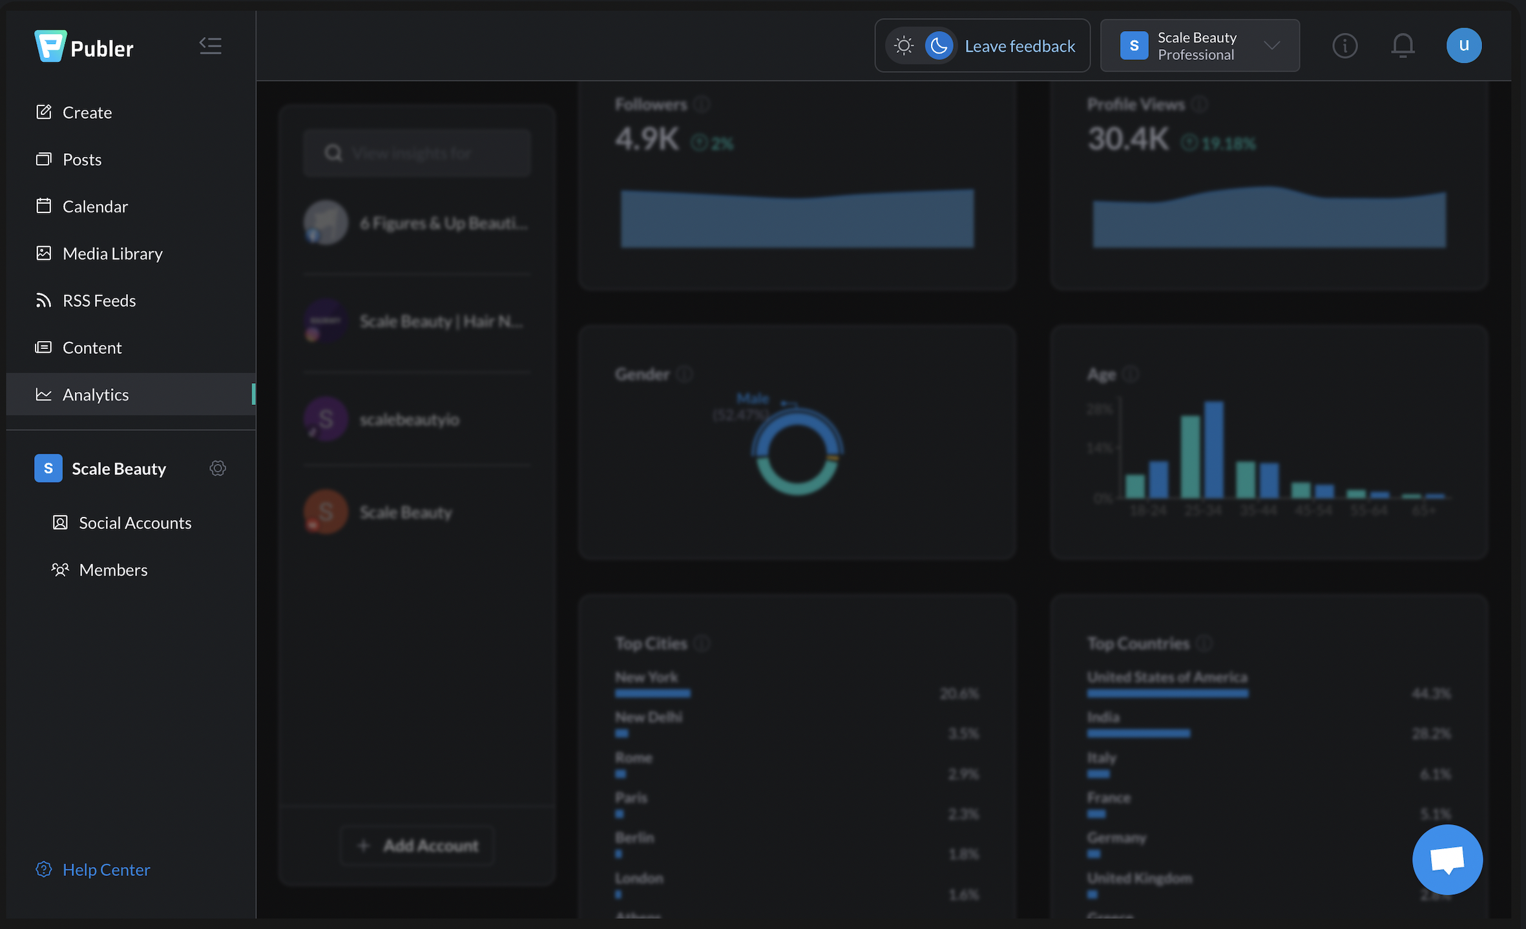Click the Profile Views info icon
Viewport: 1526px width, 929px height.
click(1200, 104)
